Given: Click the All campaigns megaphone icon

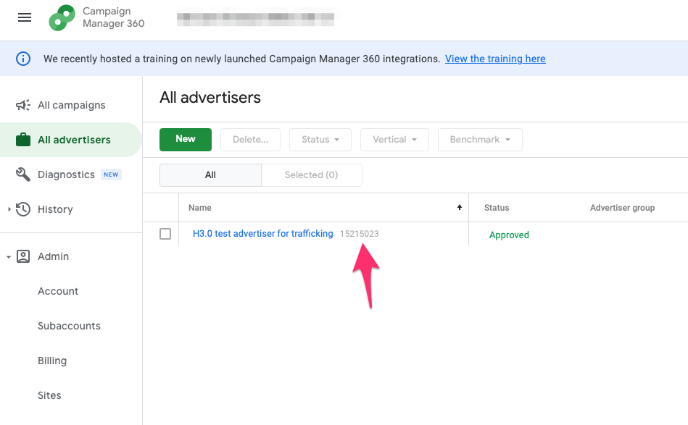Looking at the screenshot, I should tap(23, 105).
